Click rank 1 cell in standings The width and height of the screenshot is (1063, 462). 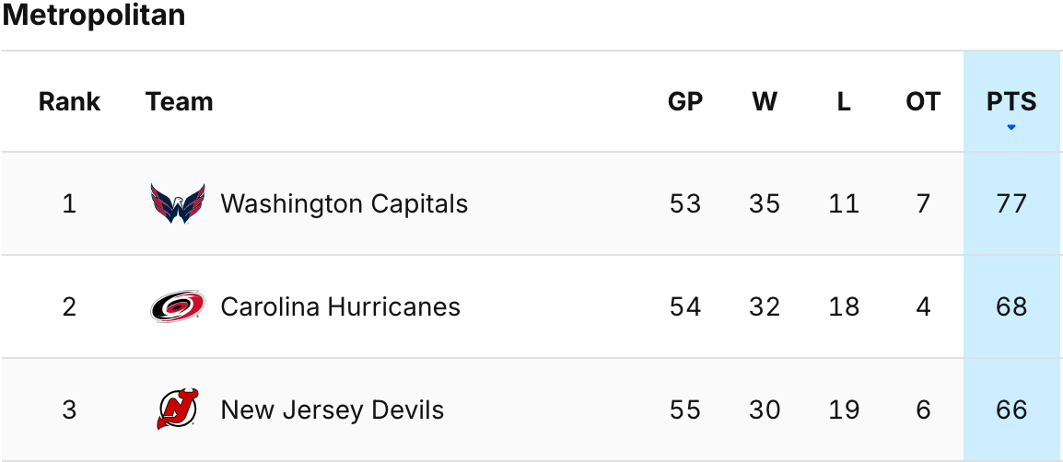click(x=70, y=203)
